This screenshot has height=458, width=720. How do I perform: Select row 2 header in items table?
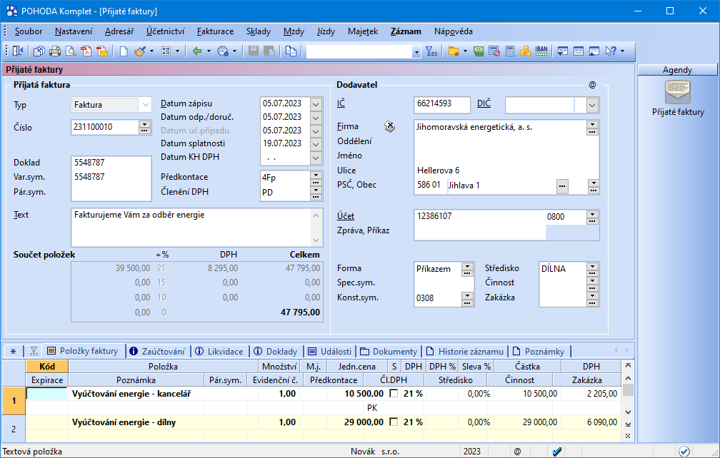point(14,429)
